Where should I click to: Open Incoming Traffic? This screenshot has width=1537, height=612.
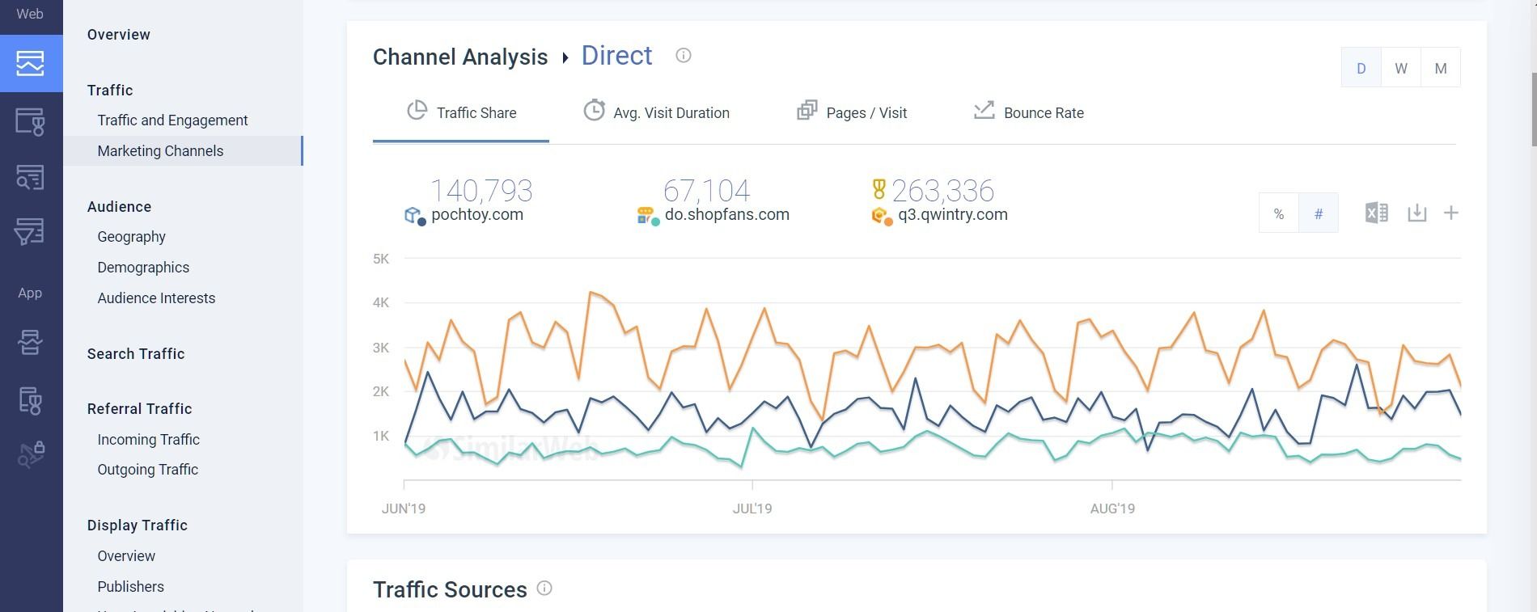(148, 440)
